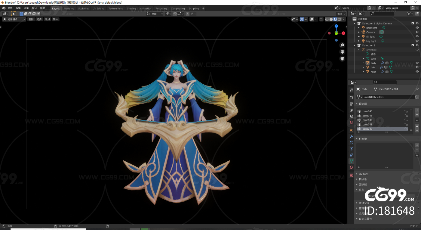Open the viewport 添加 menu
Screen dimensions: 421x230
(47, 19)
